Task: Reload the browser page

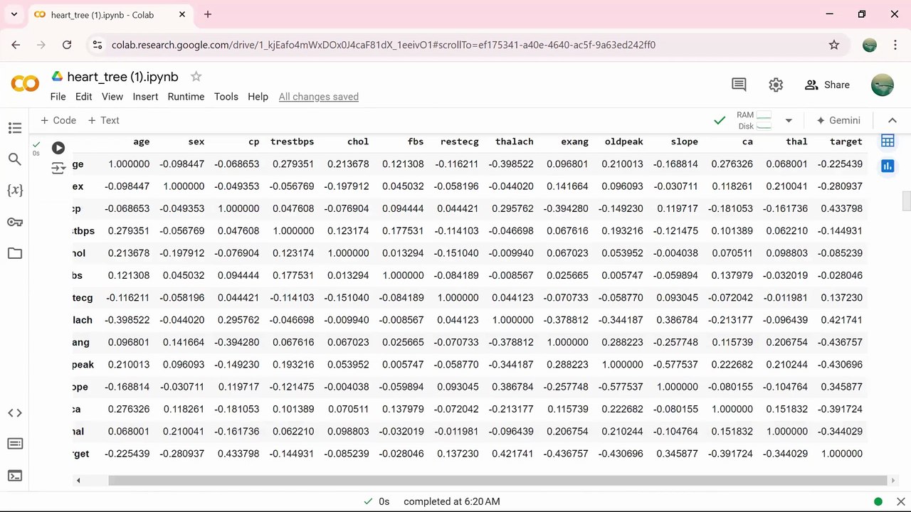Action: coord(67,45)
